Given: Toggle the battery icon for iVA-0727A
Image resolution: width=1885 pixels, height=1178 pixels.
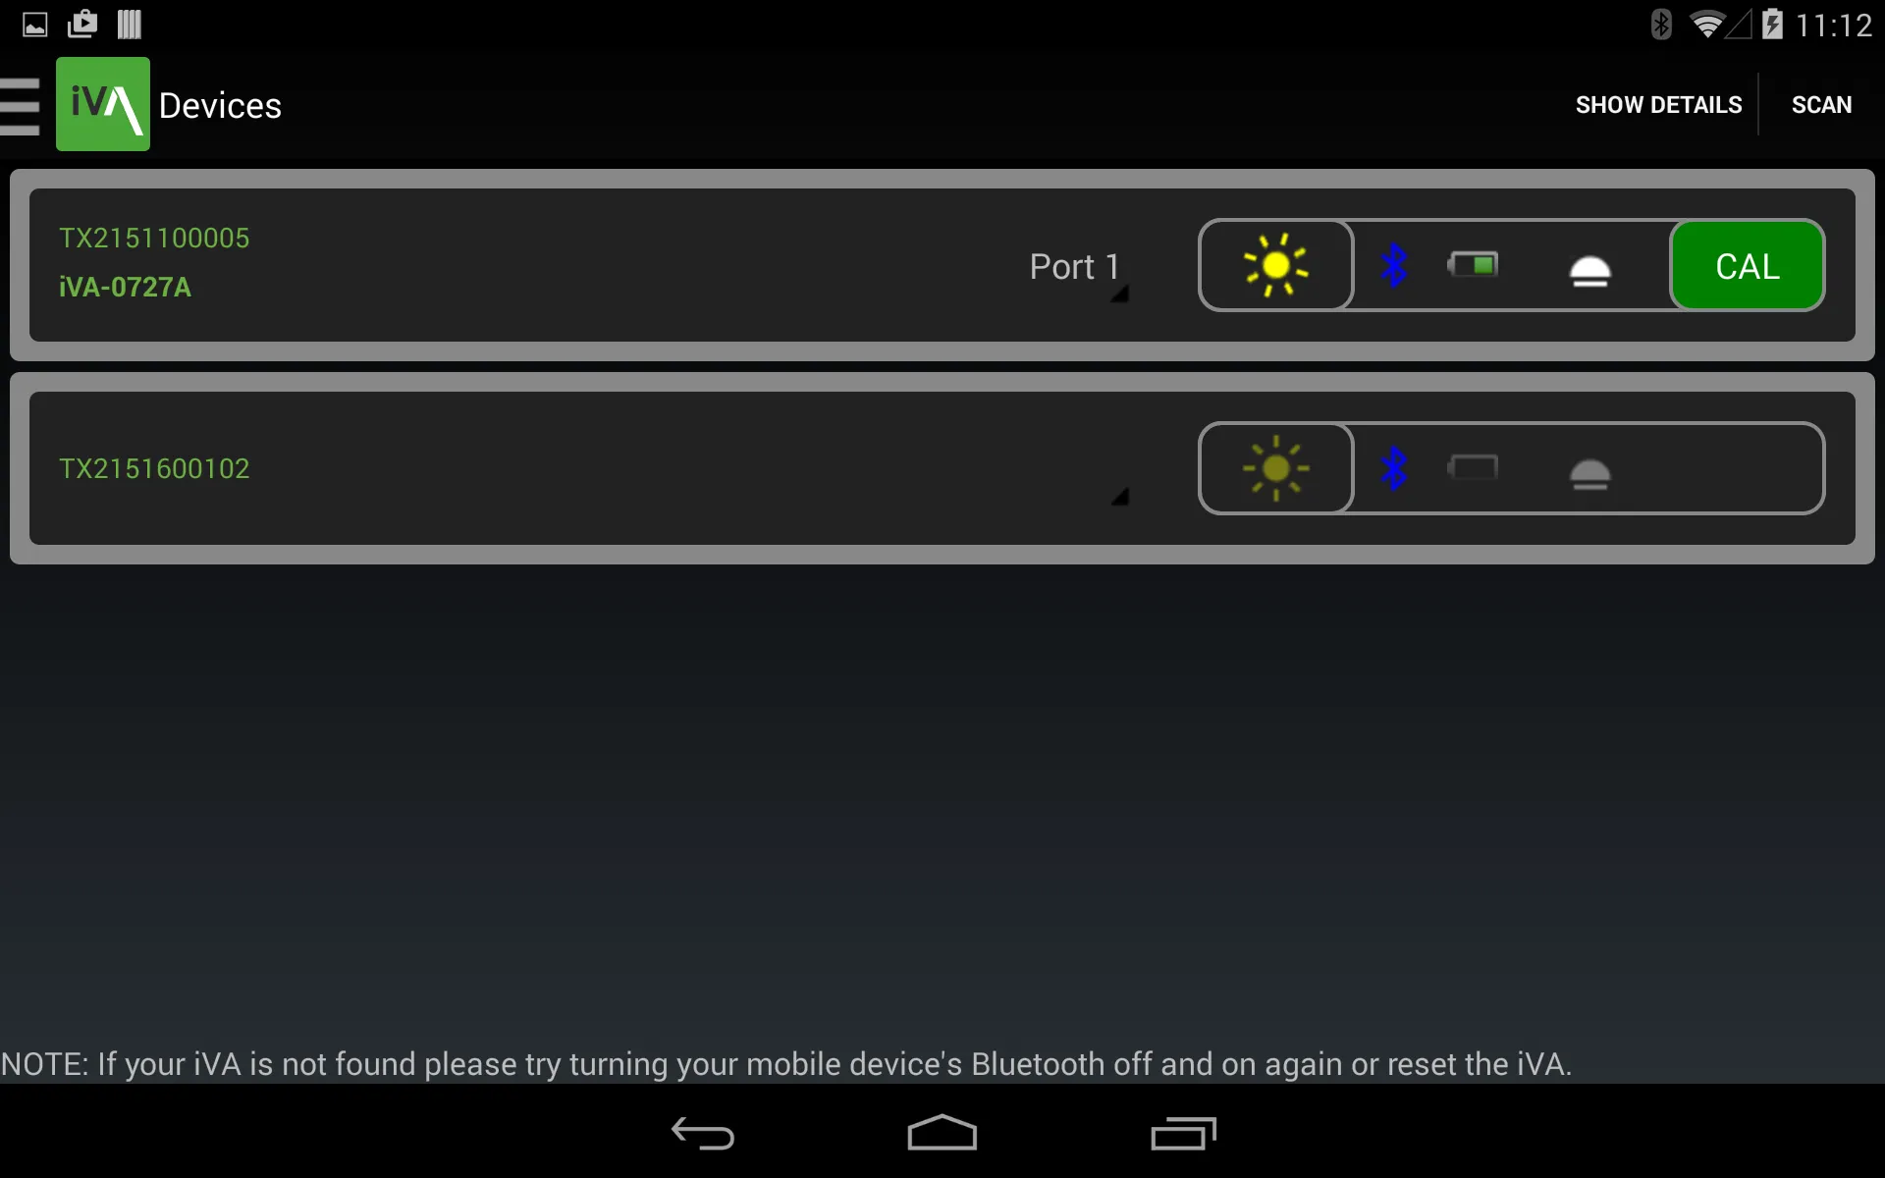Looking at the screenshot, I should pyautogui.click(x=1473, y=265).
